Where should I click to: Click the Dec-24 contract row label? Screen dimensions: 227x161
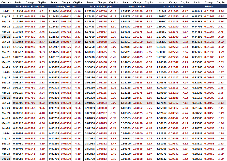(6, 159)
